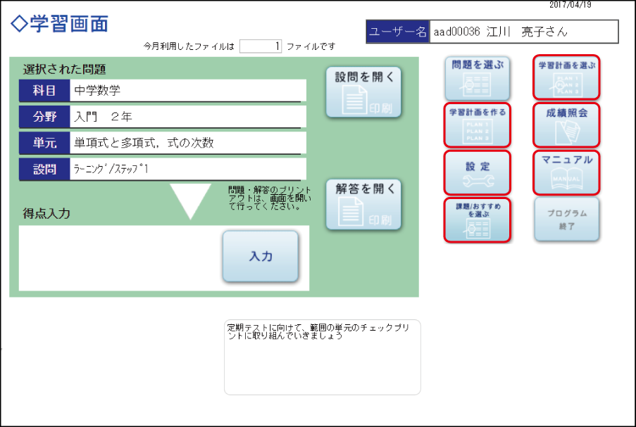Image resolution: width=636 pixels, height=427 pixels.
Task: Open 学習計画を作る plan icon
Action: point(477,125)
